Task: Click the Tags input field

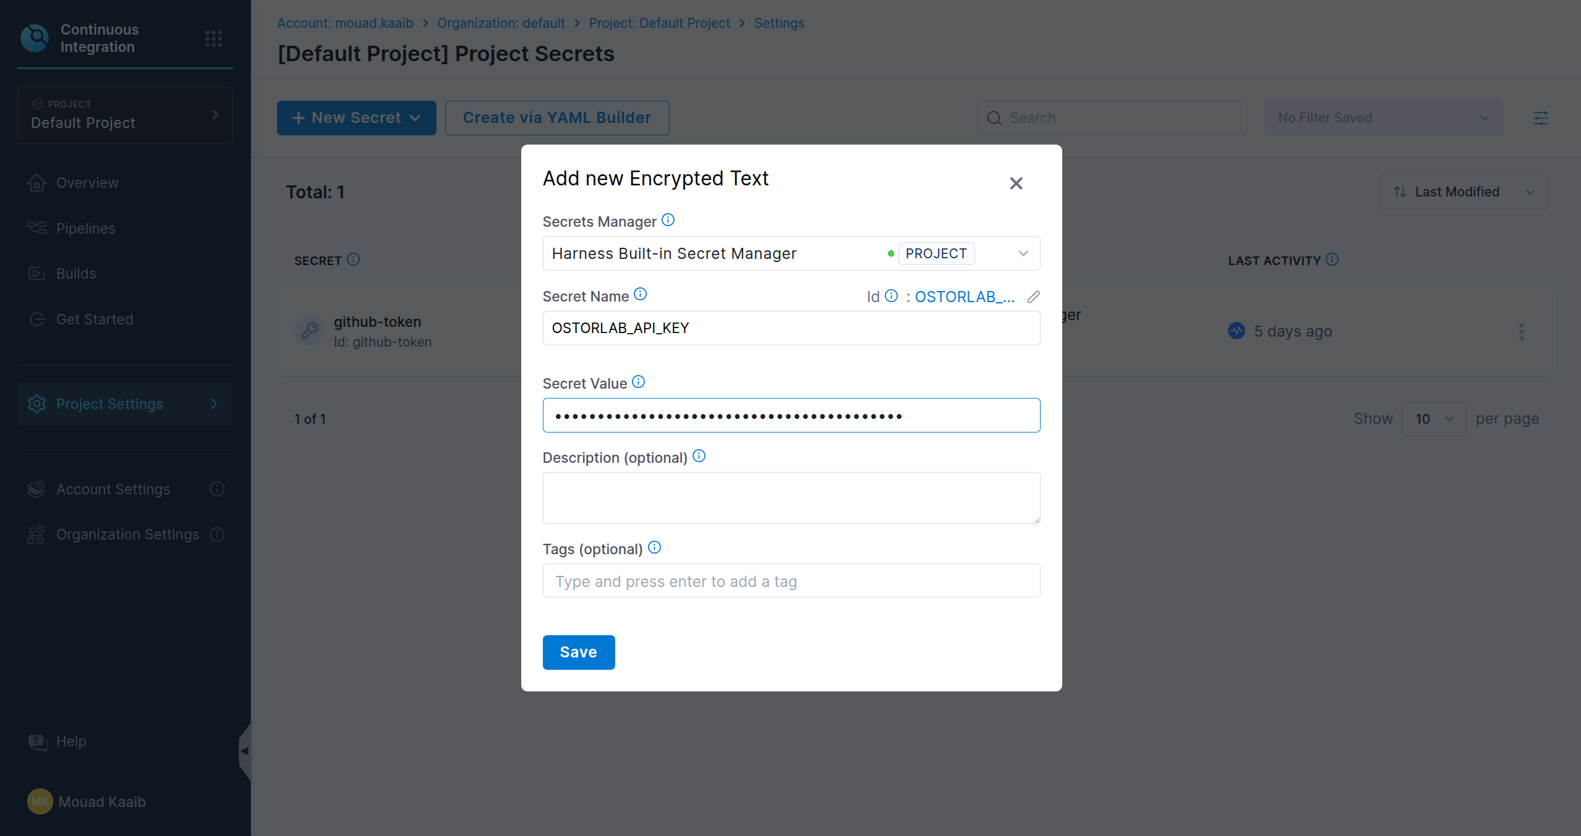Action: point(791,581)
